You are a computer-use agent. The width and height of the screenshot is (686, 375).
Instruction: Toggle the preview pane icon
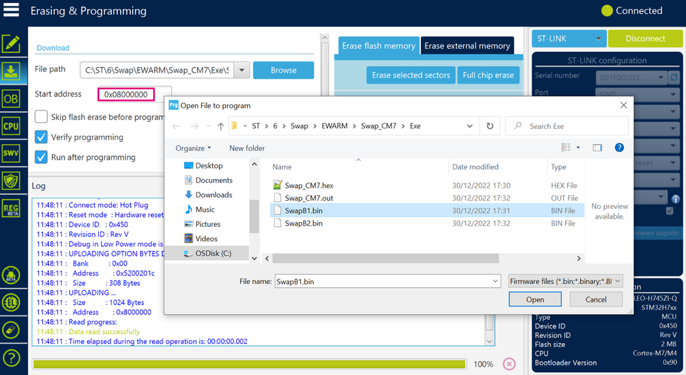[x=597, y=147]
